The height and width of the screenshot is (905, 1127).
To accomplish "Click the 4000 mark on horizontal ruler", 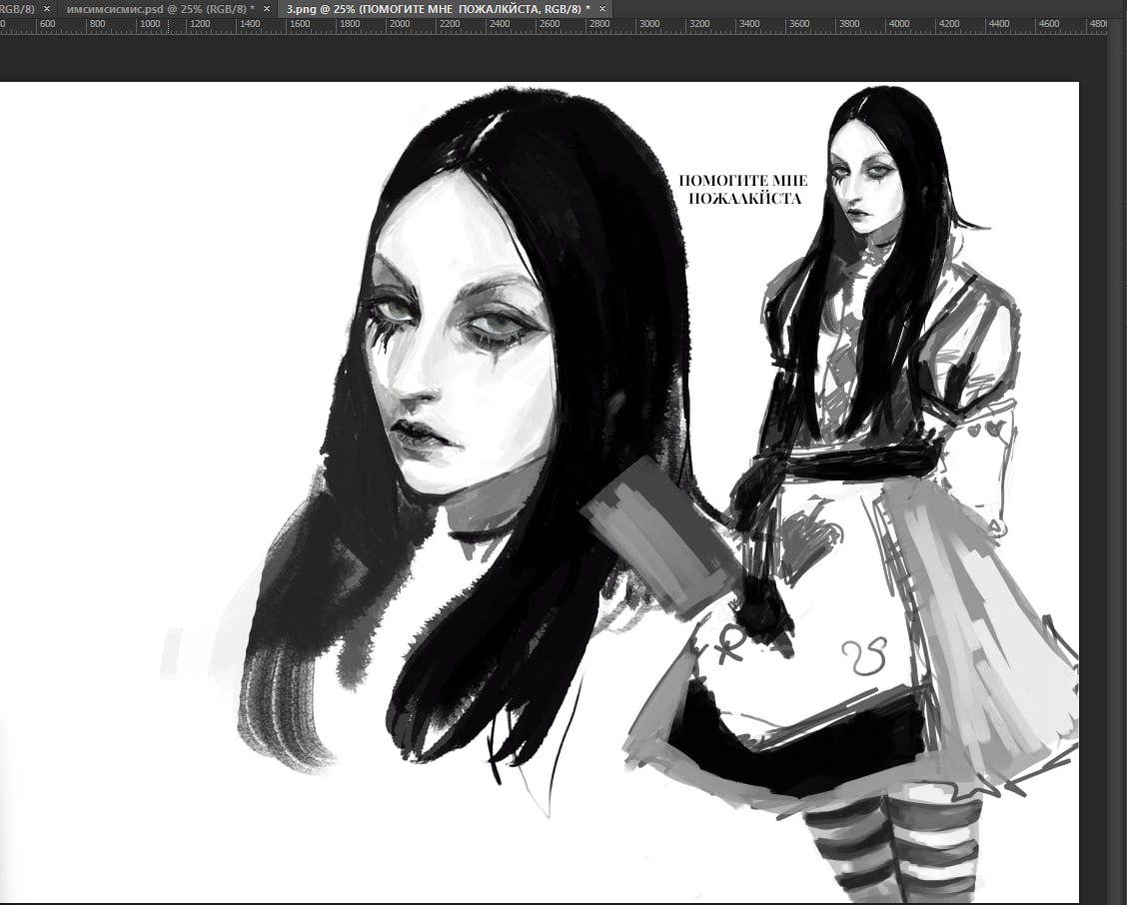I will click(x=898, y=24).
